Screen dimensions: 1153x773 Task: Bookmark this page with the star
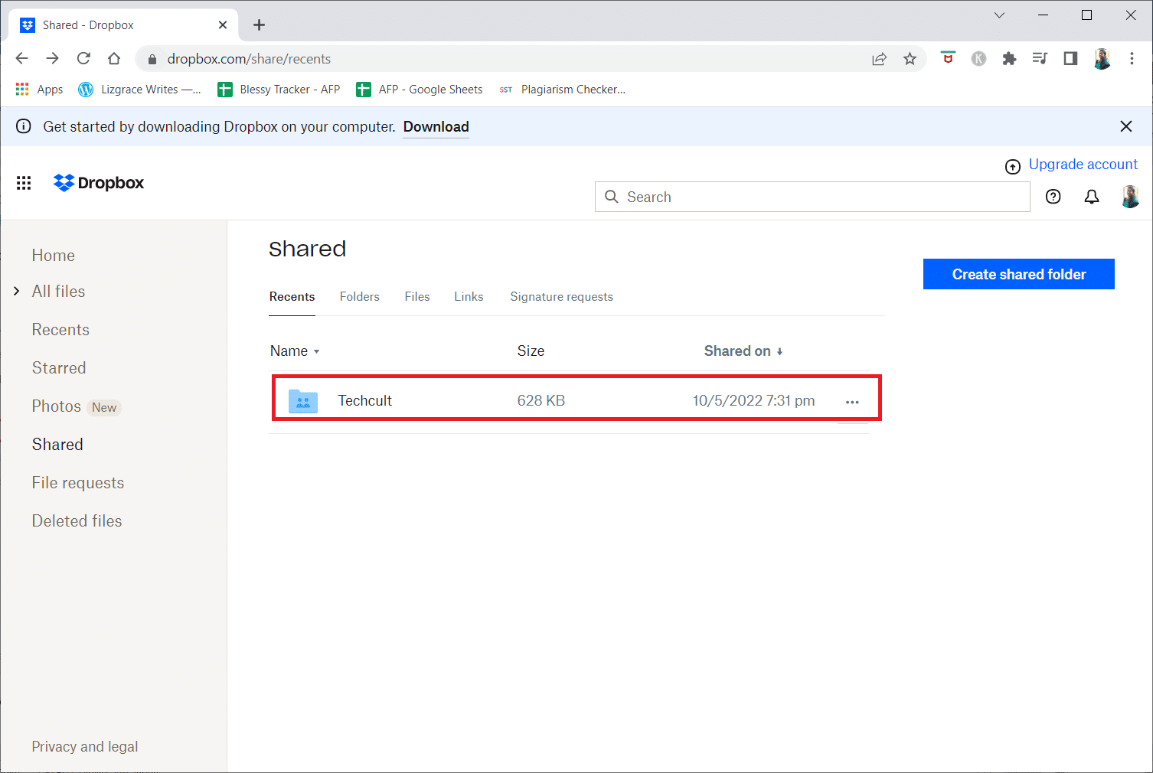pyautogui.click(x=910, y=59)
